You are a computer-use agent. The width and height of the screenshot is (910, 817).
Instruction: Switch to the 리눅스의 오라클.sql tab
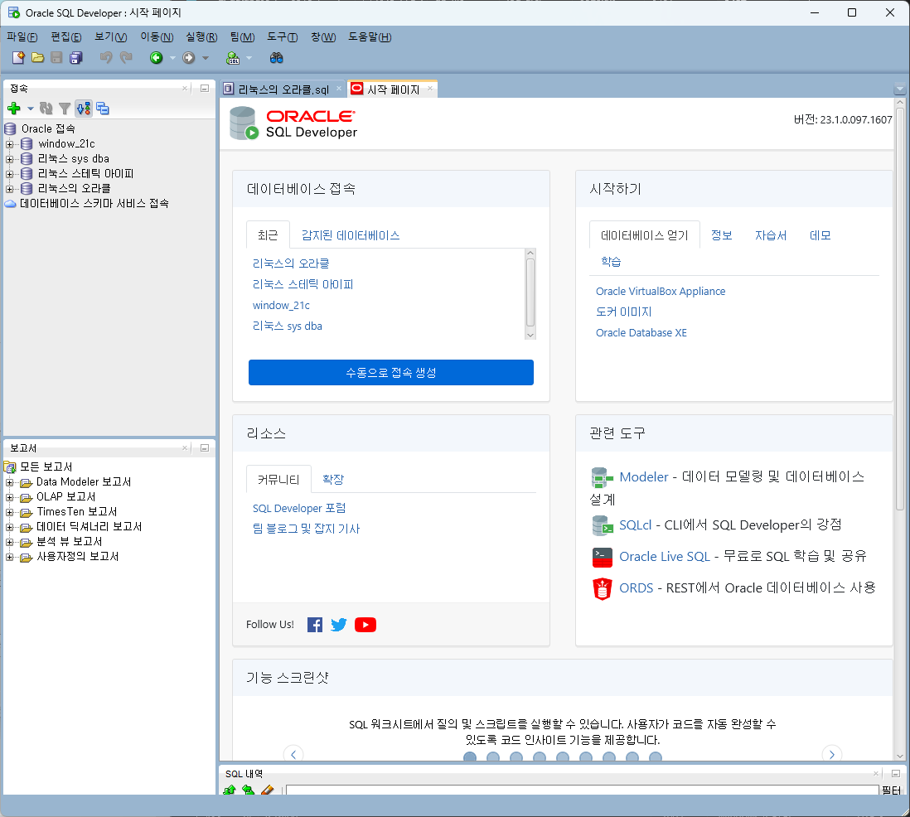tap(283, 89)
